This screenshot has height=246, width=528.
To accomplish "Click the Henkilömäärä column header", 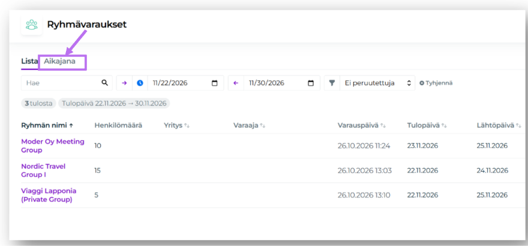I will (118, 125).
